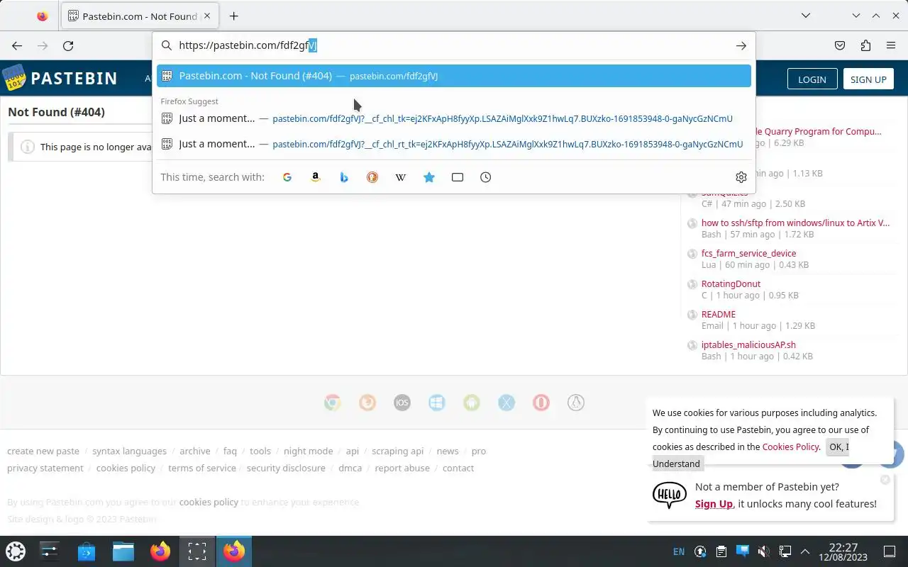Screen dimensions: 908x567
Task: Search with DuckDuckGo this time
Action: (372, 177)
